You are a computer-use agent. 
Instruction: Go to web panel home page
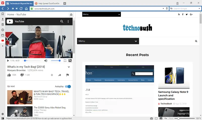point(71,14)
